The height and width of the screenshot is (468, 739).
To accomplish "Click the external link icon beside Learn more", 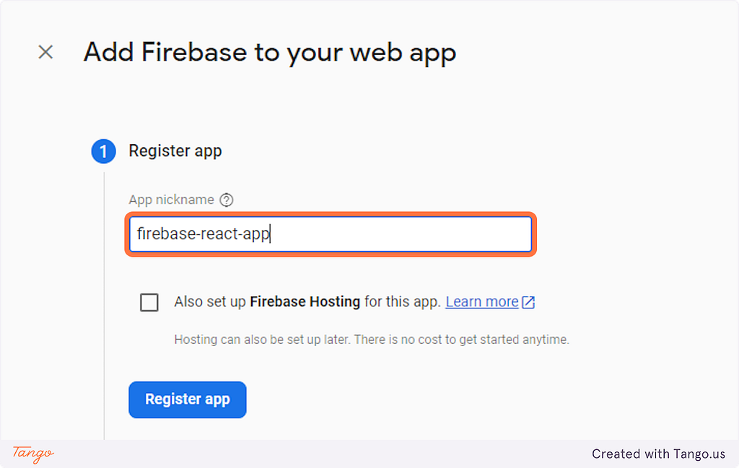I will [529, 302].
